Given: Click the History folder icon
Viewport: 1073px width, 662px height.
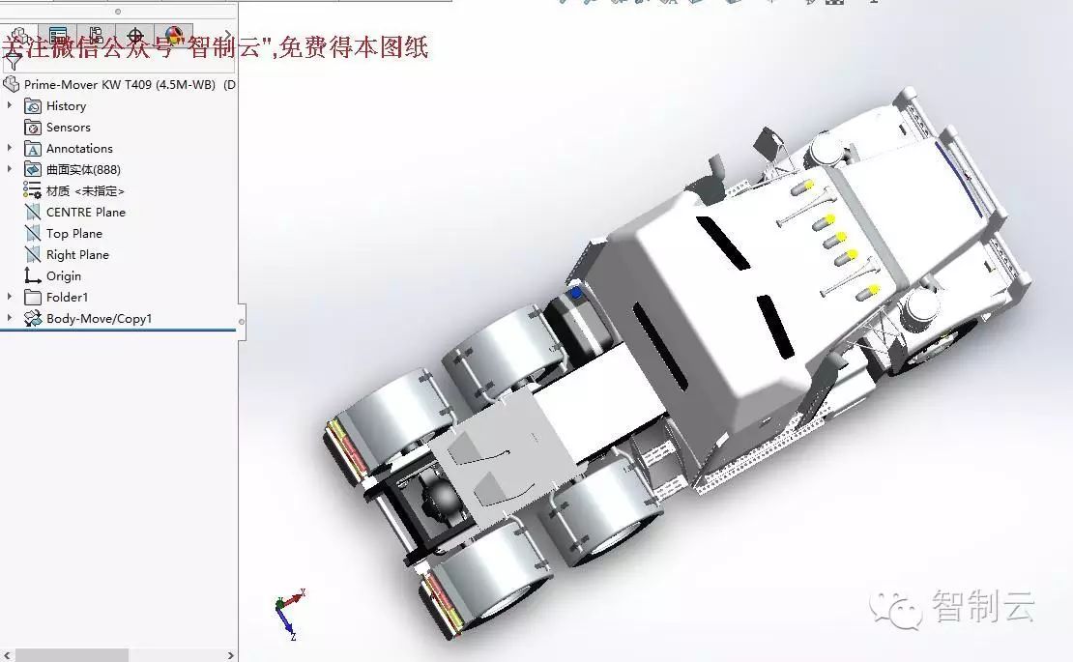Looking at the screenshot, I should (x=32, y=106).
